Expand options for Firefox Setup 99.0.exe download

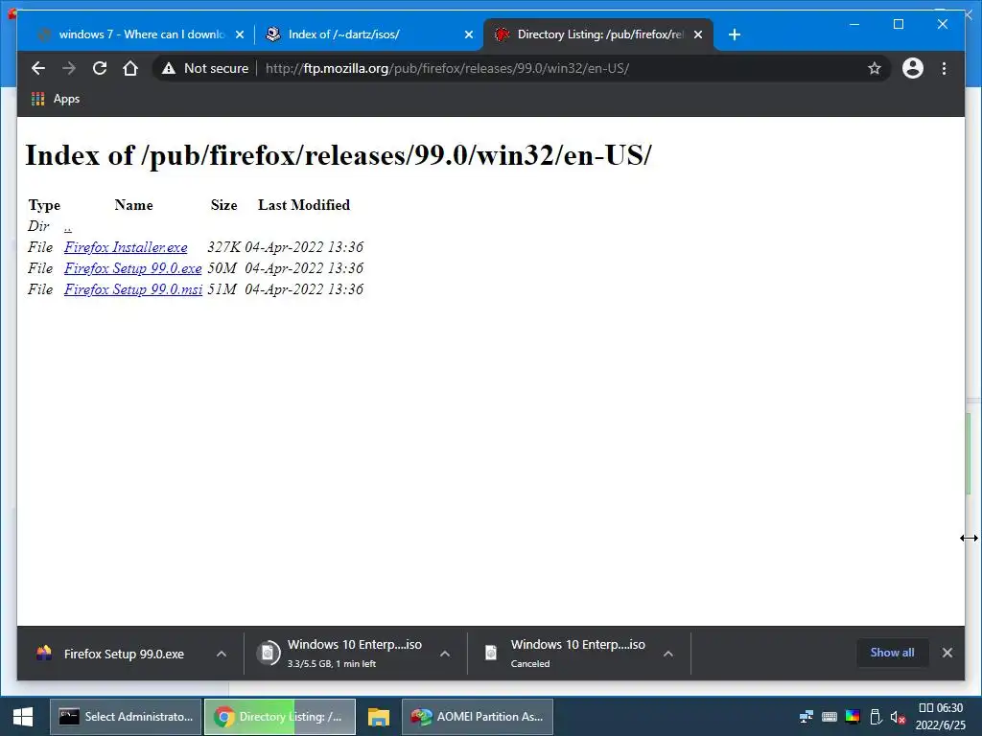[222, 654]
